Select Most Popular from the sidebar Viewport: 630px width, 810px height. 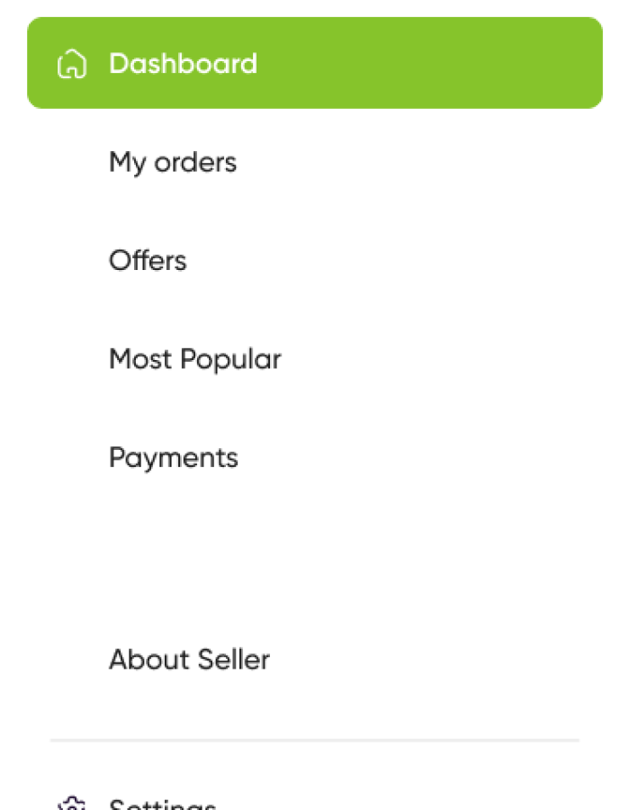pos(194,359)
